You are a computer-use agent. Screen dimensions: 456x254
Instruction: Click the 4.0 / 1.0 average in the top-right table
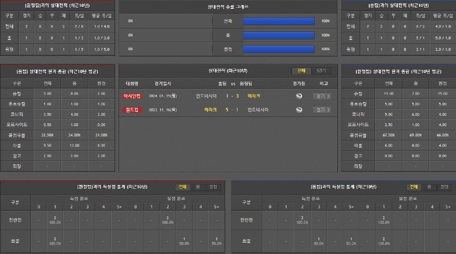[443, 26]
